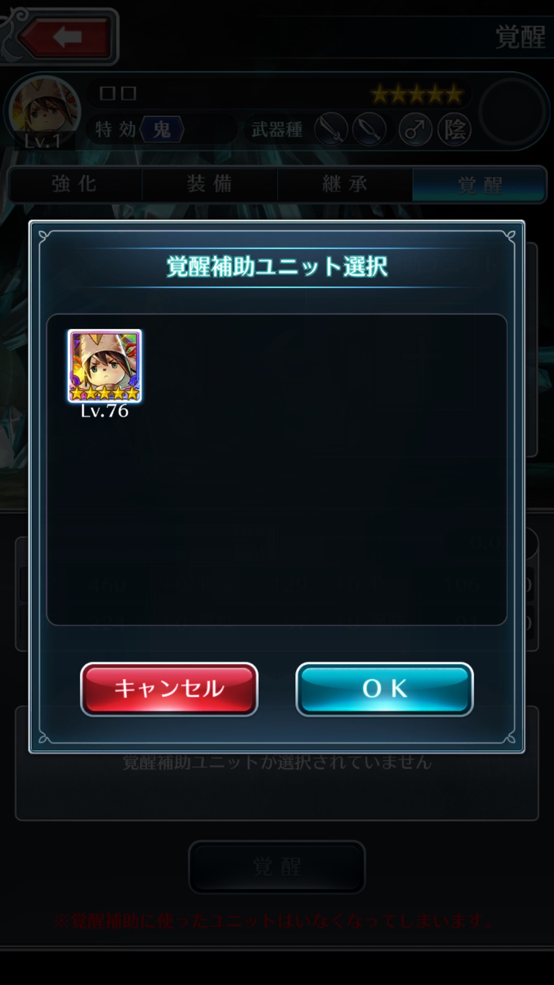Select the Lv.76 unit thumbnail
The image size is (554, 985).
click(x=105, y=366)
